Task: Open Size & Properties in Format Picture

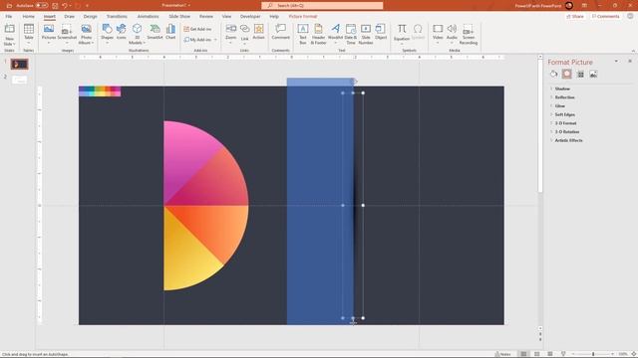Action: (x=580, y=74)
